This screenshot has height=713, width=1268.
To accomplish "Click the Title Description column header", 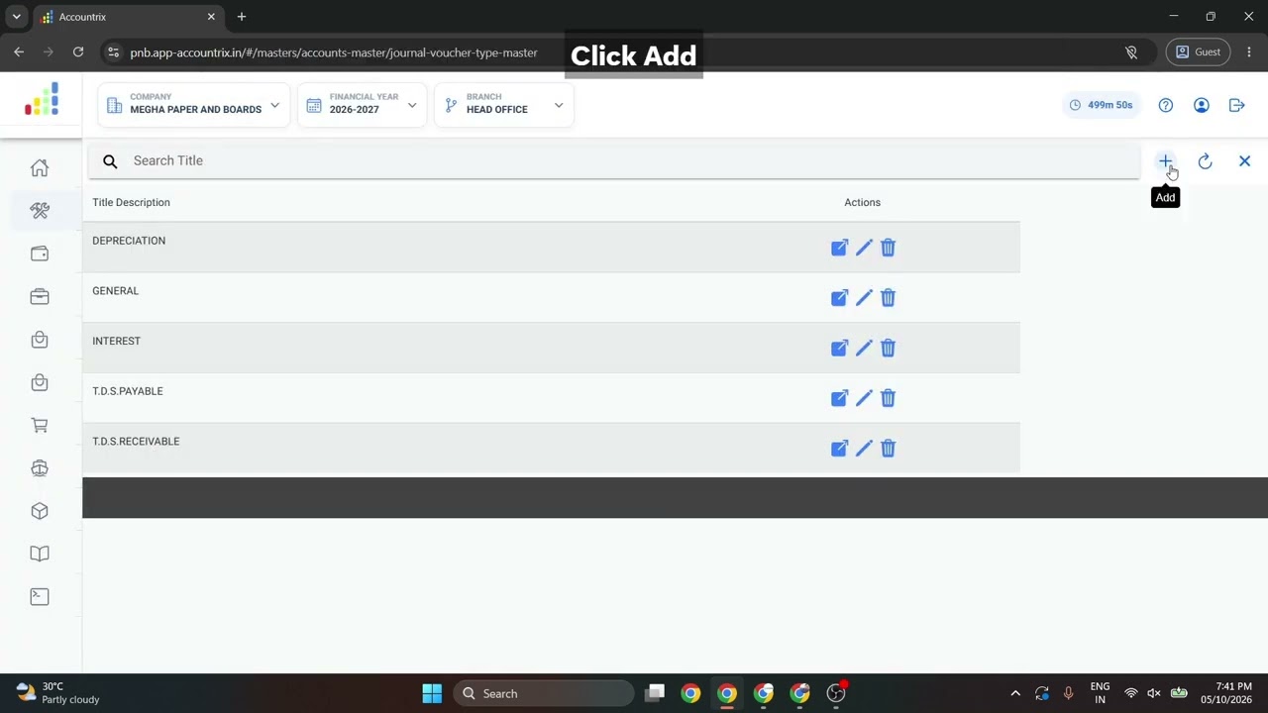I will 131,202.
